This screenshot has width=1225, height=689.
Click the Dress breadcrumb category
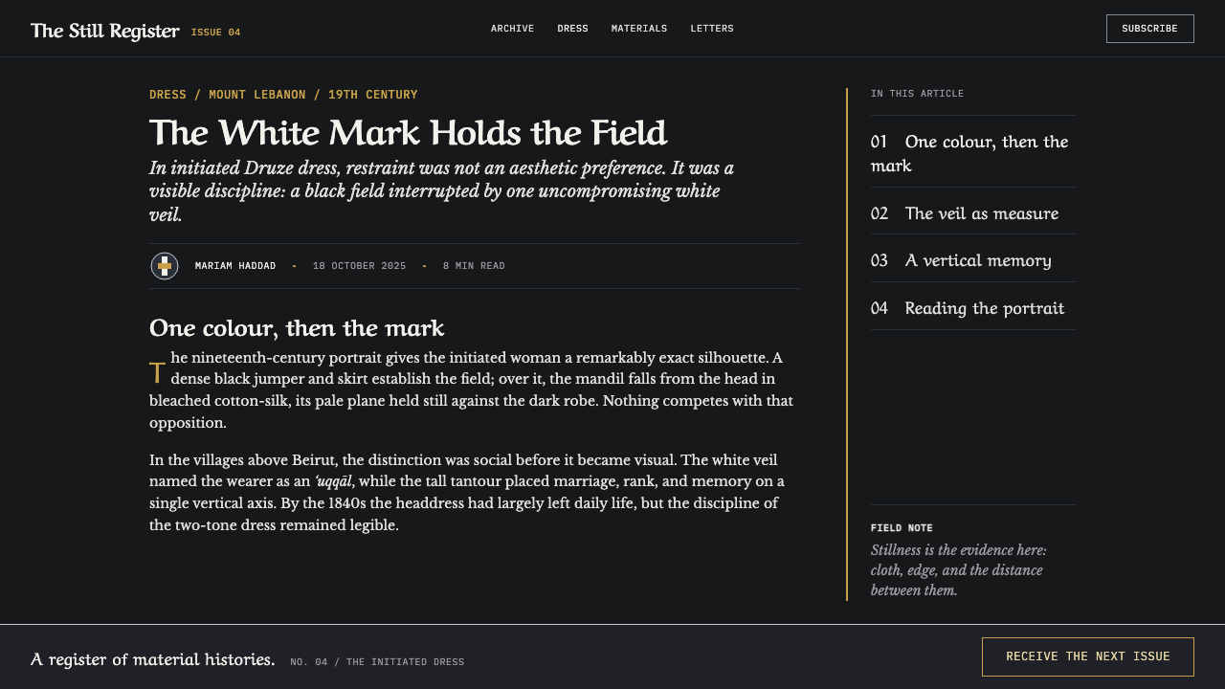[x=167, y=95]
